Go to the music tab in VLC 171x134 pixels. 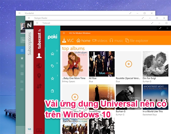coord(117,41)
